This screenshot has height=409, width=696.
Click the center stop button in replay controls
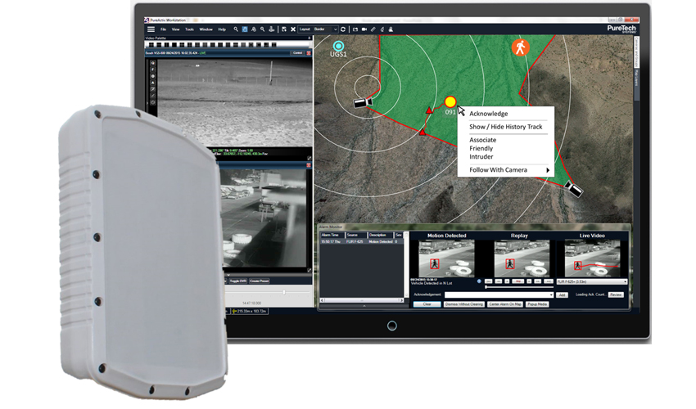(x=518, y=281)
